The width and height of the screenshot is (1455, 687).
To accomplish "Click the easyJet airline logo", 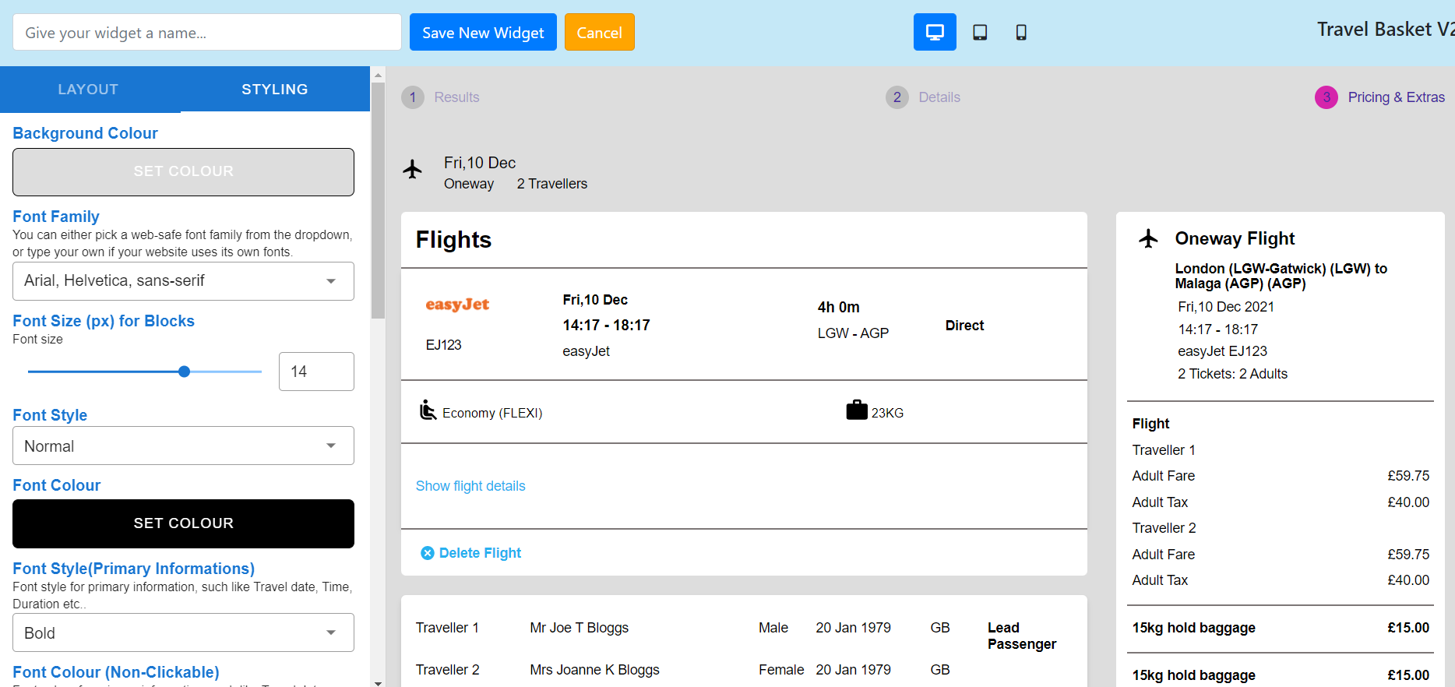I will click(457, 305).
